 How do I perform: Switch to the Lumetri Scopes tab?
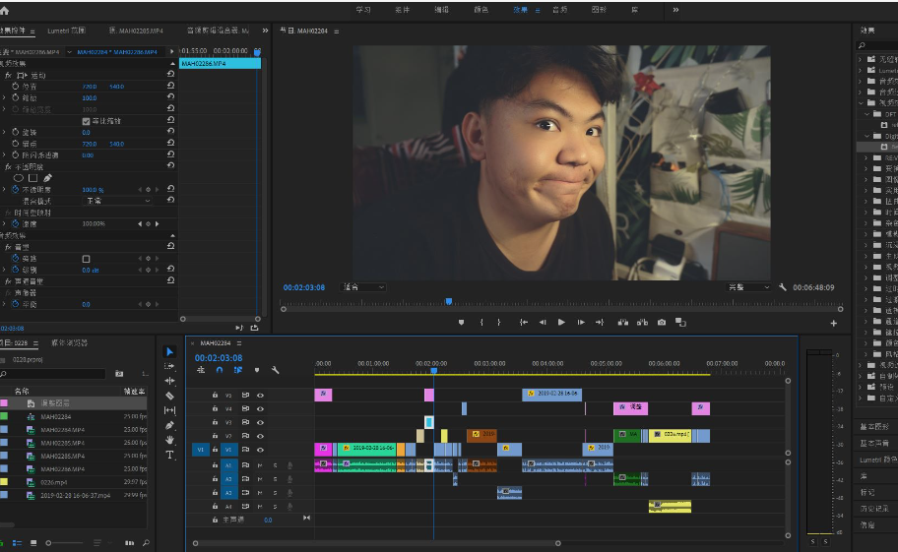(66, 31)
